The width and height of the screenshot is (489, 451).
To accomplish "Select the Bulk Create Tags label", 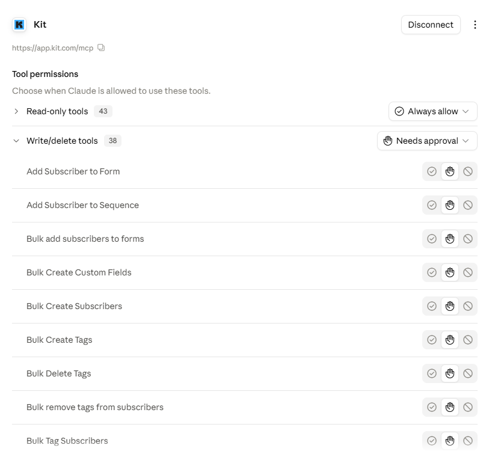I will coord(60,340).
